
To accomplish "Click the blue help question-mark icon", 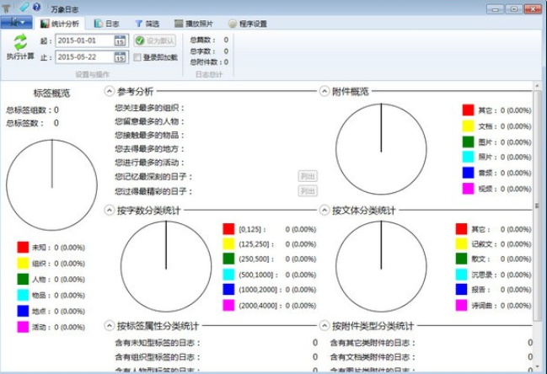I will tap(36, 7).
